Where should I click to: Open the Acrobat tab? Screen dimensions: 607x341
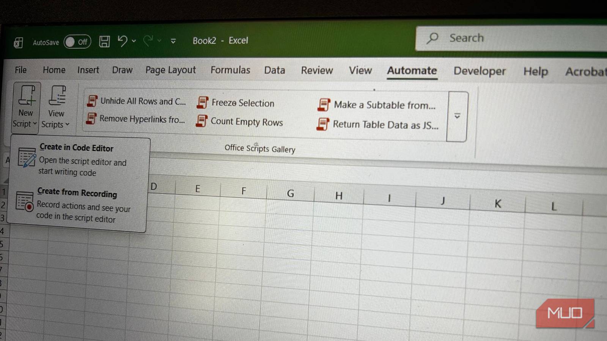[586, 72]
